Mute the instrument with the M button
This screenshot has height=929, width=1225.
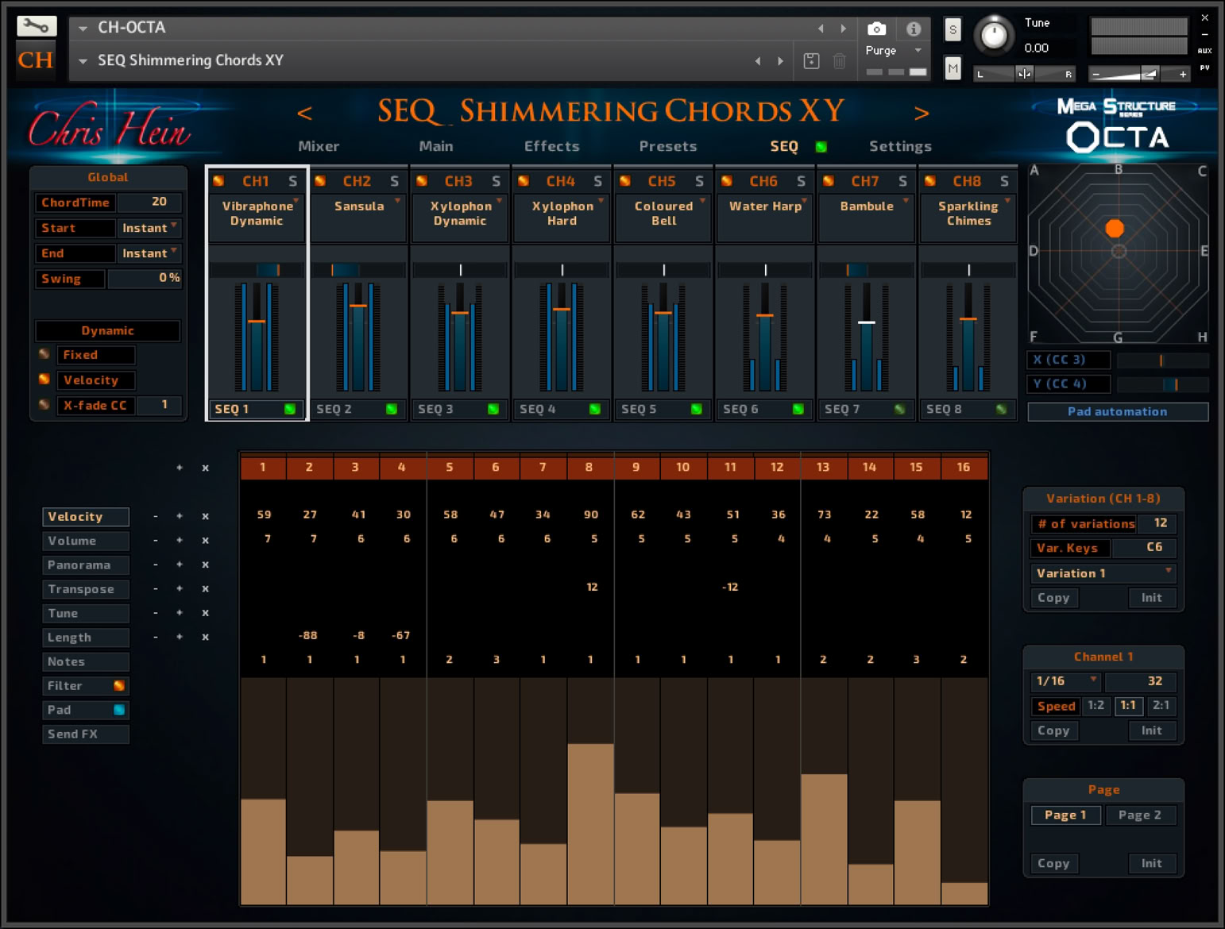pos(953,68)
